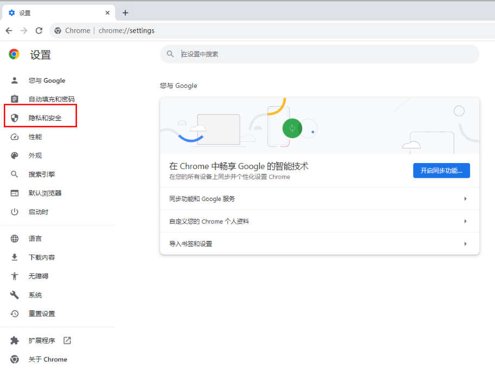Click the clipboard icon for 自动填充和密码

click(x=15, y=99)
